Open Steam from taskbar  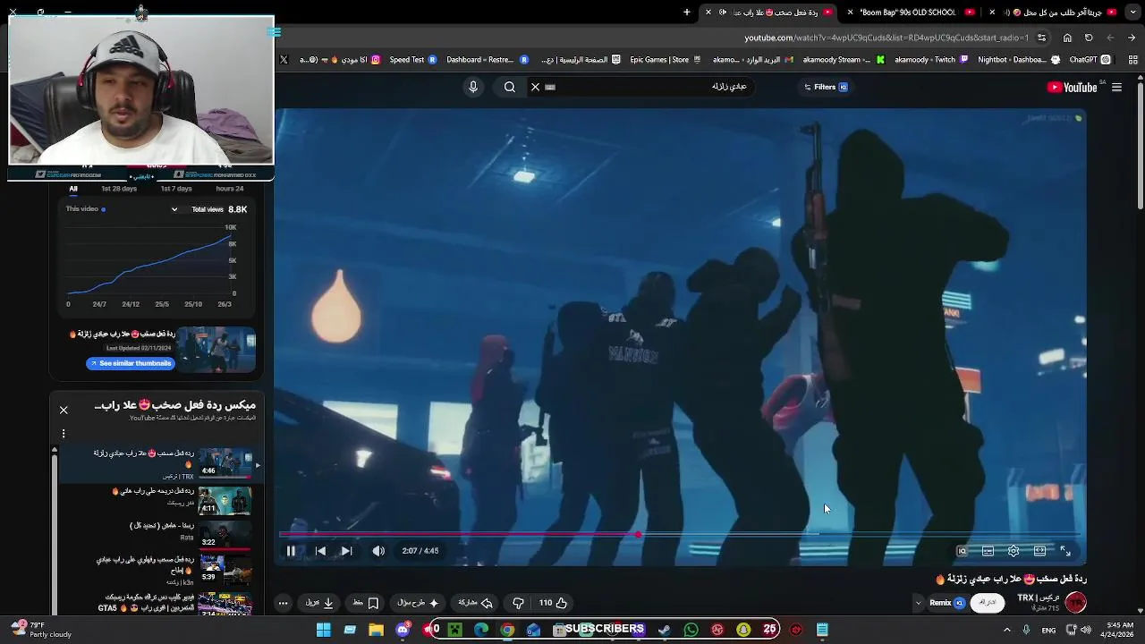664,630
